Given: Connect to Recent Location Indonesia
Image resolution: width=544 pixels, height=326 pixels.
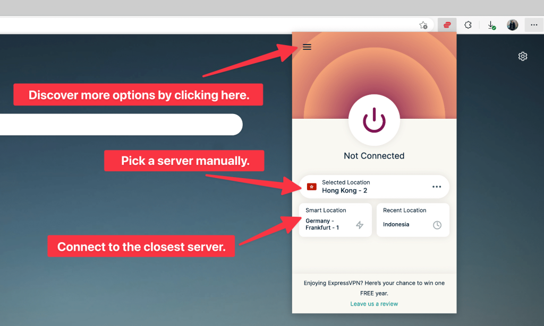Looking at the screenshot, I should pyautogui.click(x=413, y=220).
